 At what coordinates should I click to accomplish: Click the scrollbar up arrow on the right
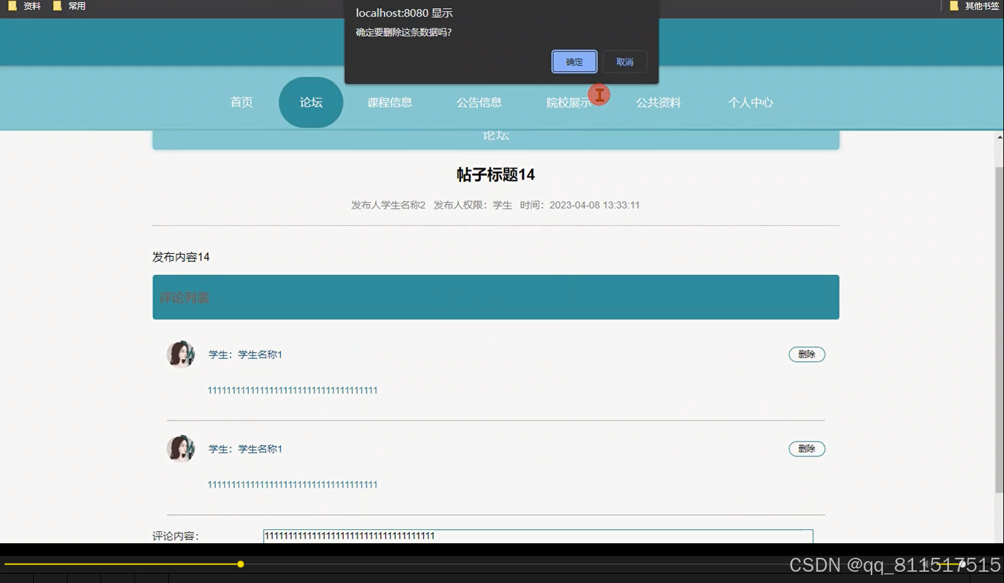point(999,136)
